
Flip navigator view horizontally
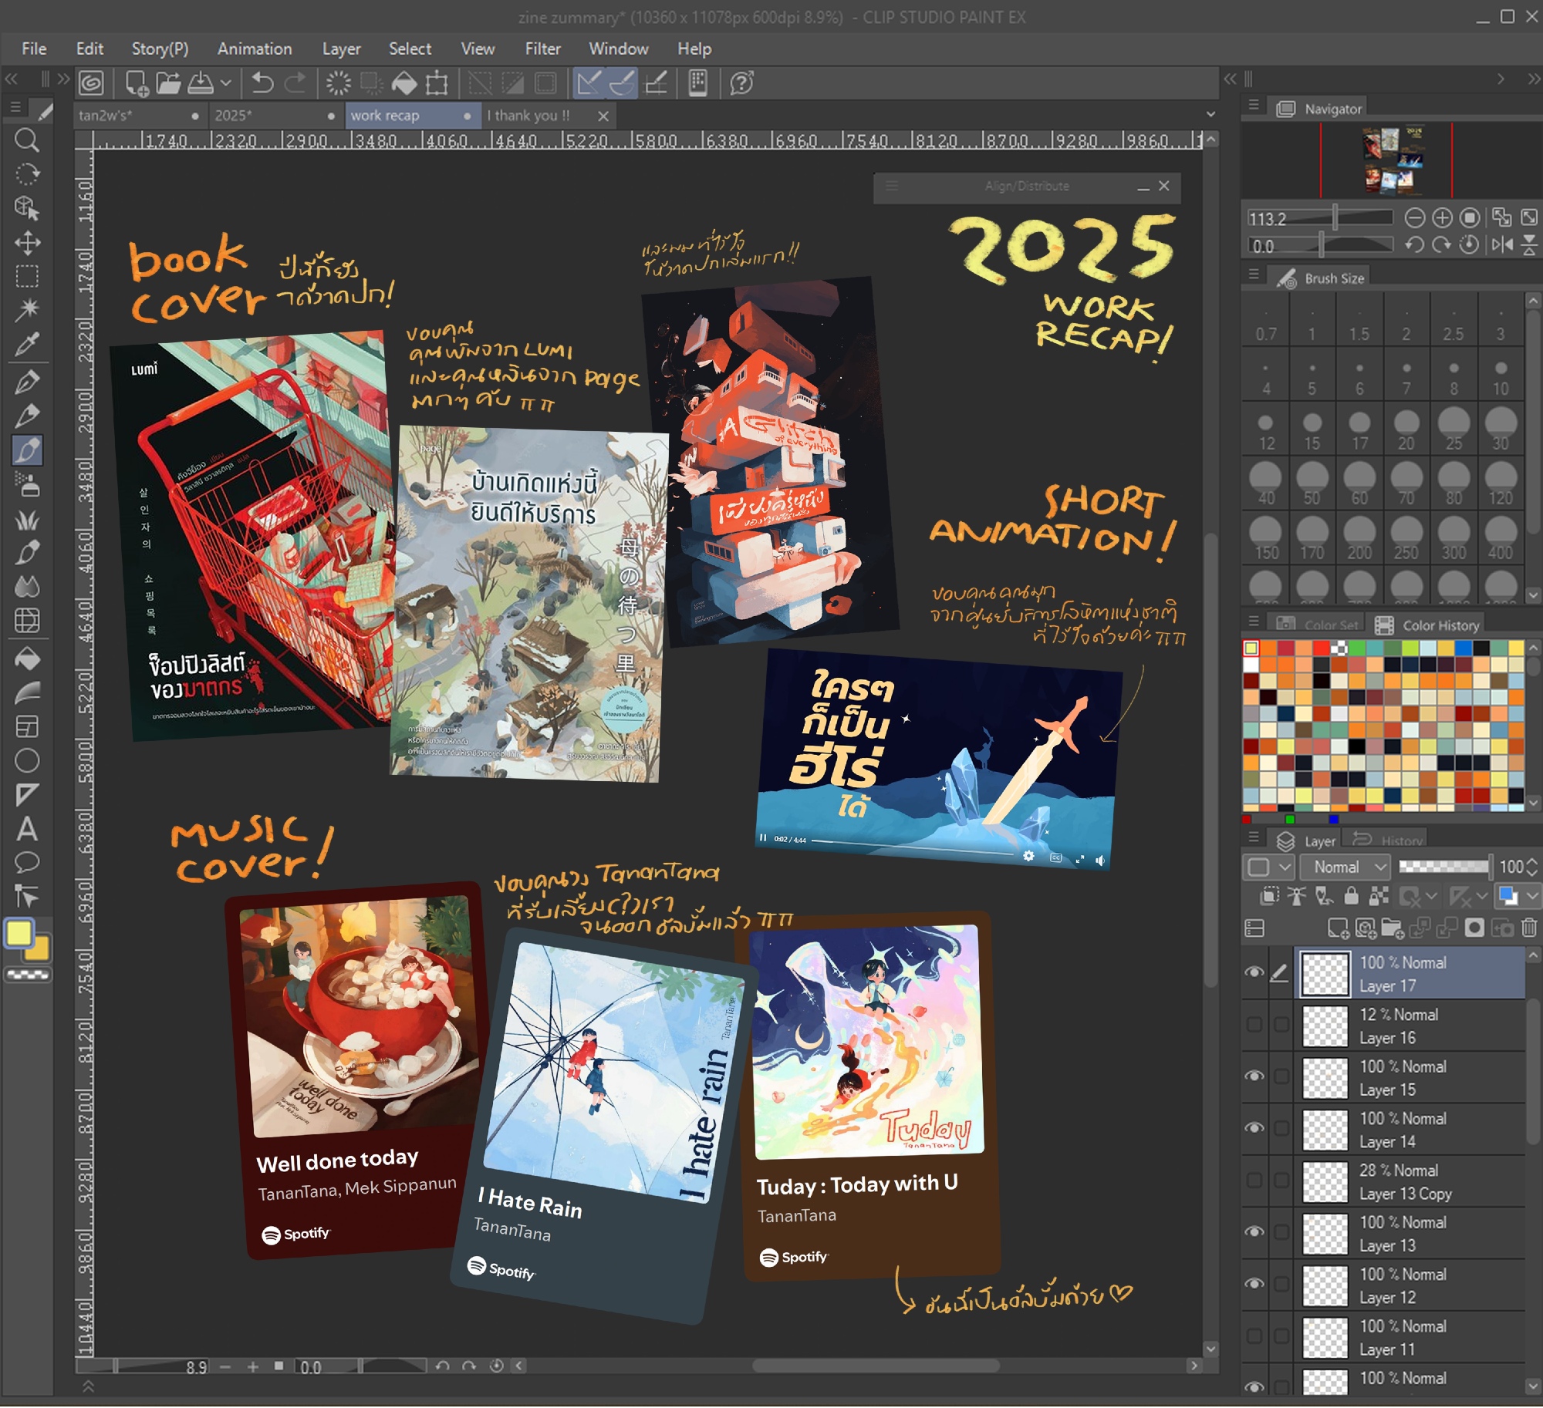pos(1501,245)
